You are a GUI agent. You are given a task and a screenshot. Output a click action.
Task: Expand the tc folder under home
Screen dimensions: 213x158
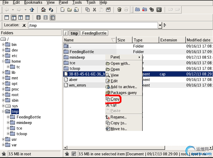[8, 67]
